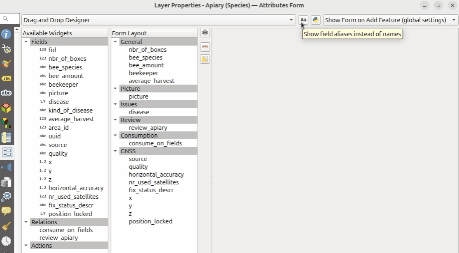This screenshot has height=253, width=459.
Task: Select bee_species in the Available Widgets list
Action: coord(65,67)
